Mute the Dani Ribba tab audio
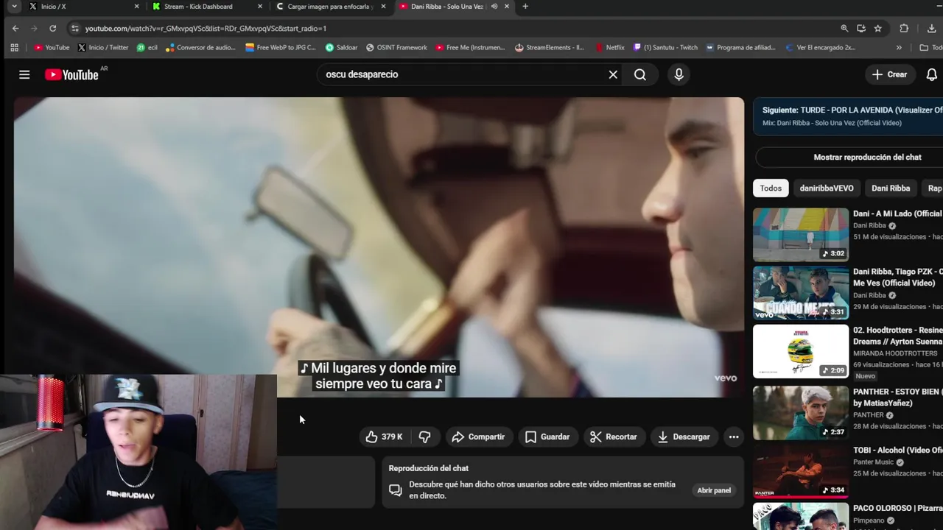943x530 pixels. 494,7
